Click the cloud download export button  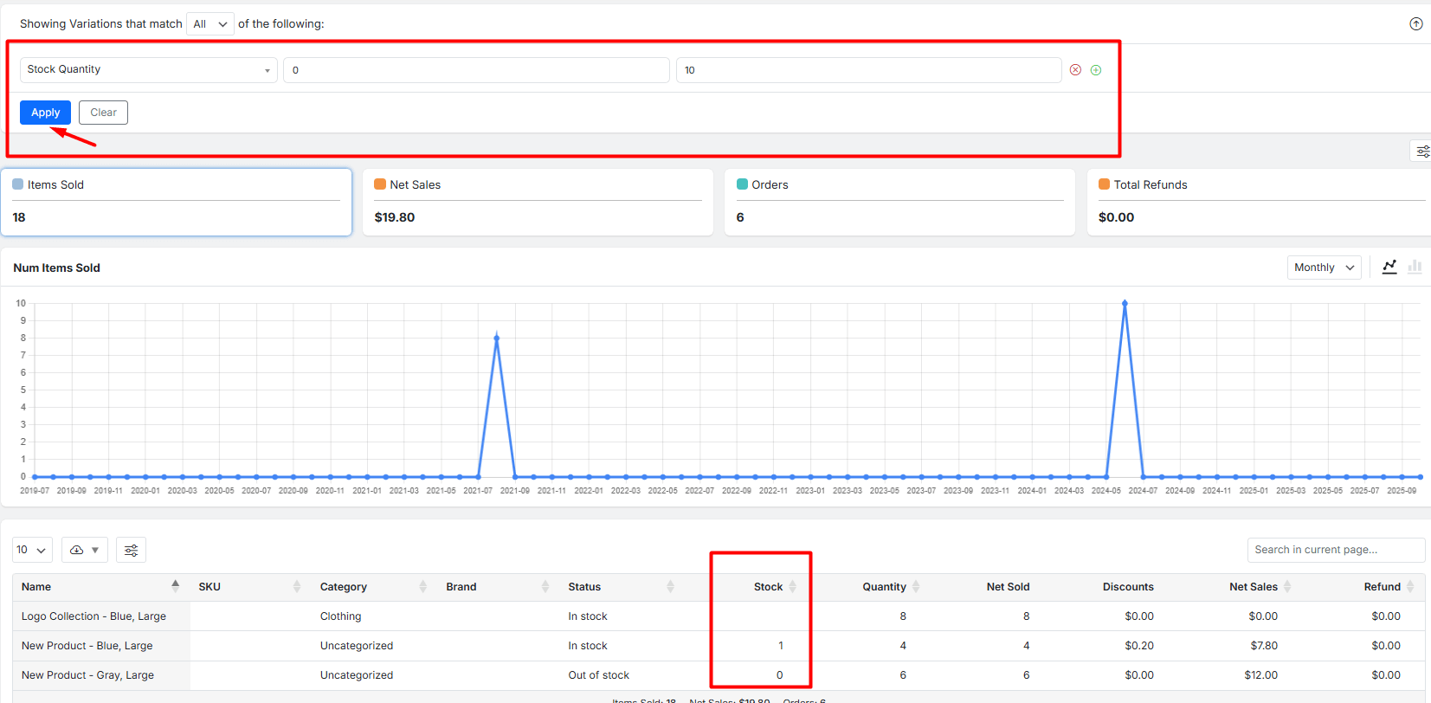[84, 550]
